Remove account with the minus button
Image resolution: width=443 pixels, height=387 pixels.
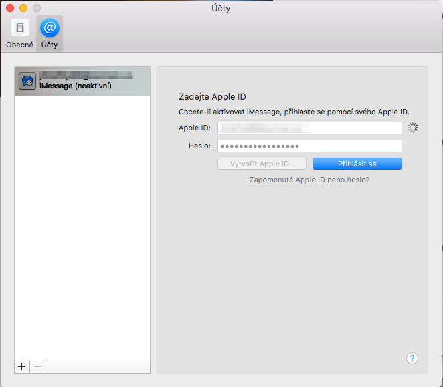37,366
